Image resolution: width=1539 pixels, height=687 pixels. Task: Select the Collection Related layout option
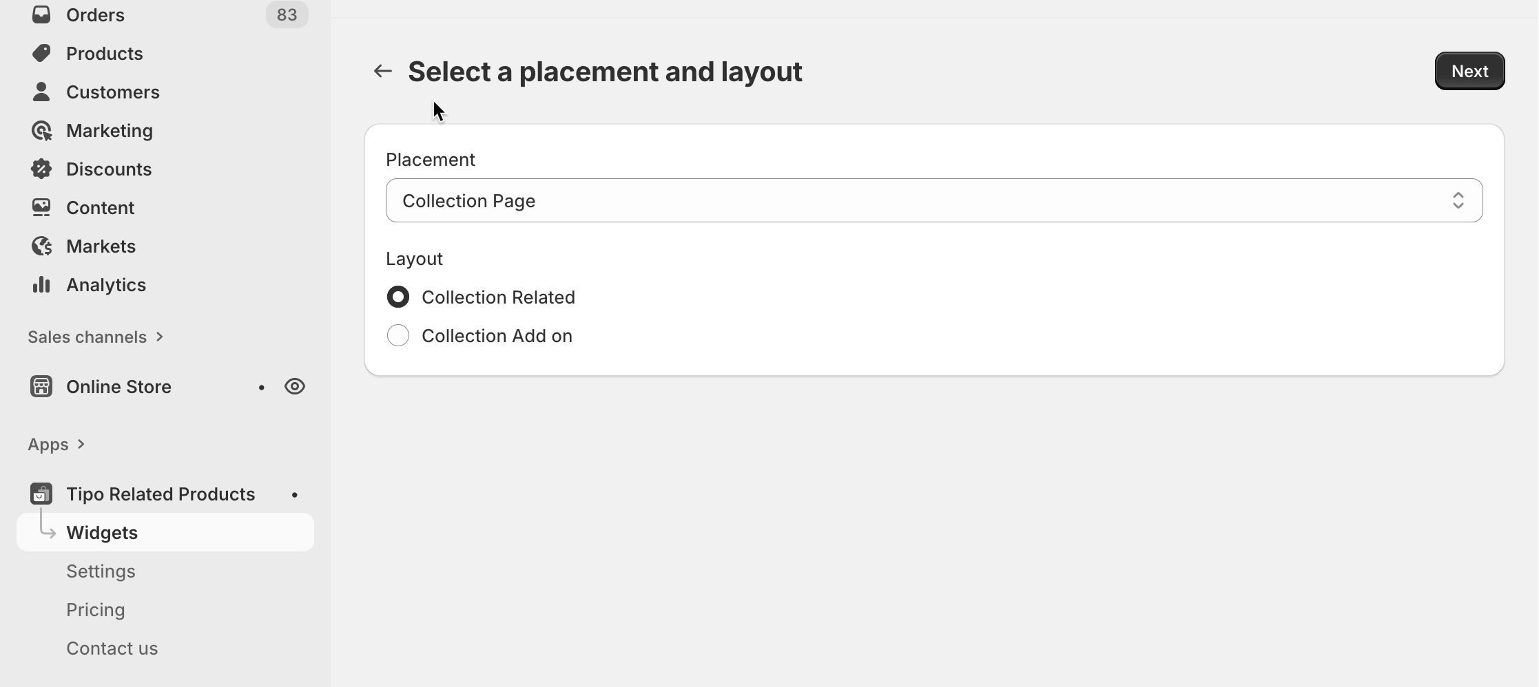(x=398, y=297)
